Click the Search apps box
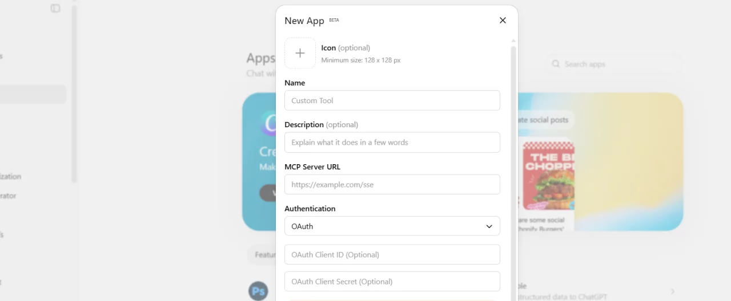731x301 pixels. [614, 64]
